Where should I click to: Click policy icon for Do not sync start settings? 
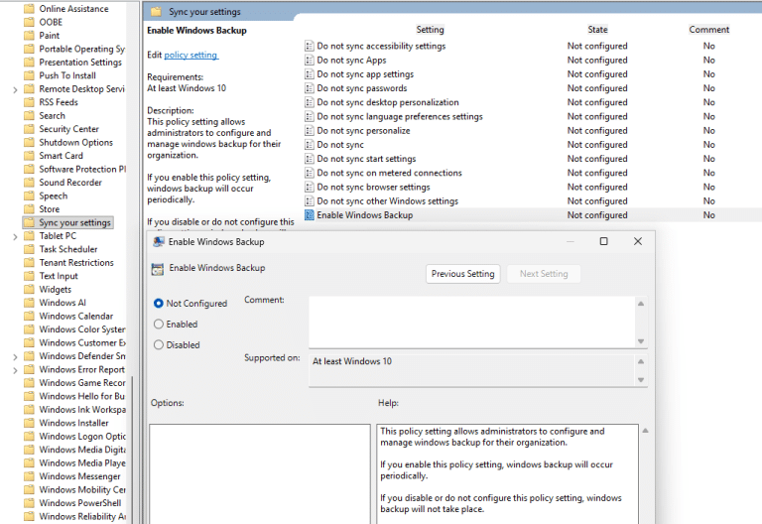click(x=310, y=159)
